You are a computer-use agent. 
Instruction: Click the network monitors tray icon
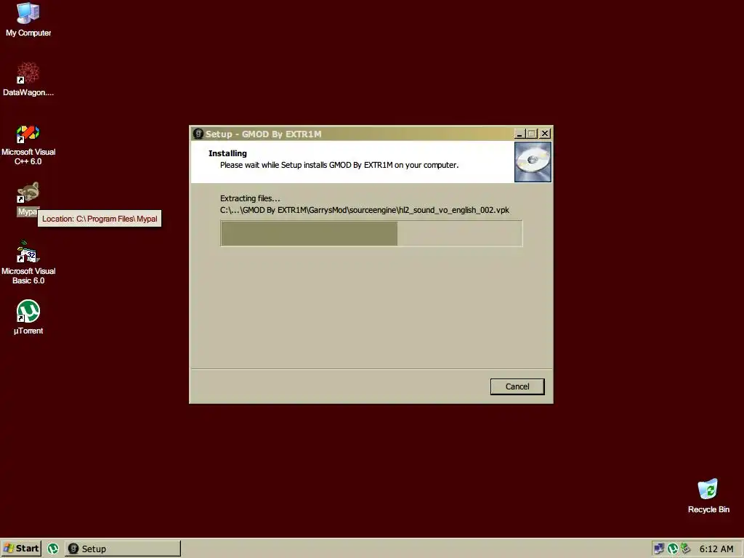pos(658,549)
